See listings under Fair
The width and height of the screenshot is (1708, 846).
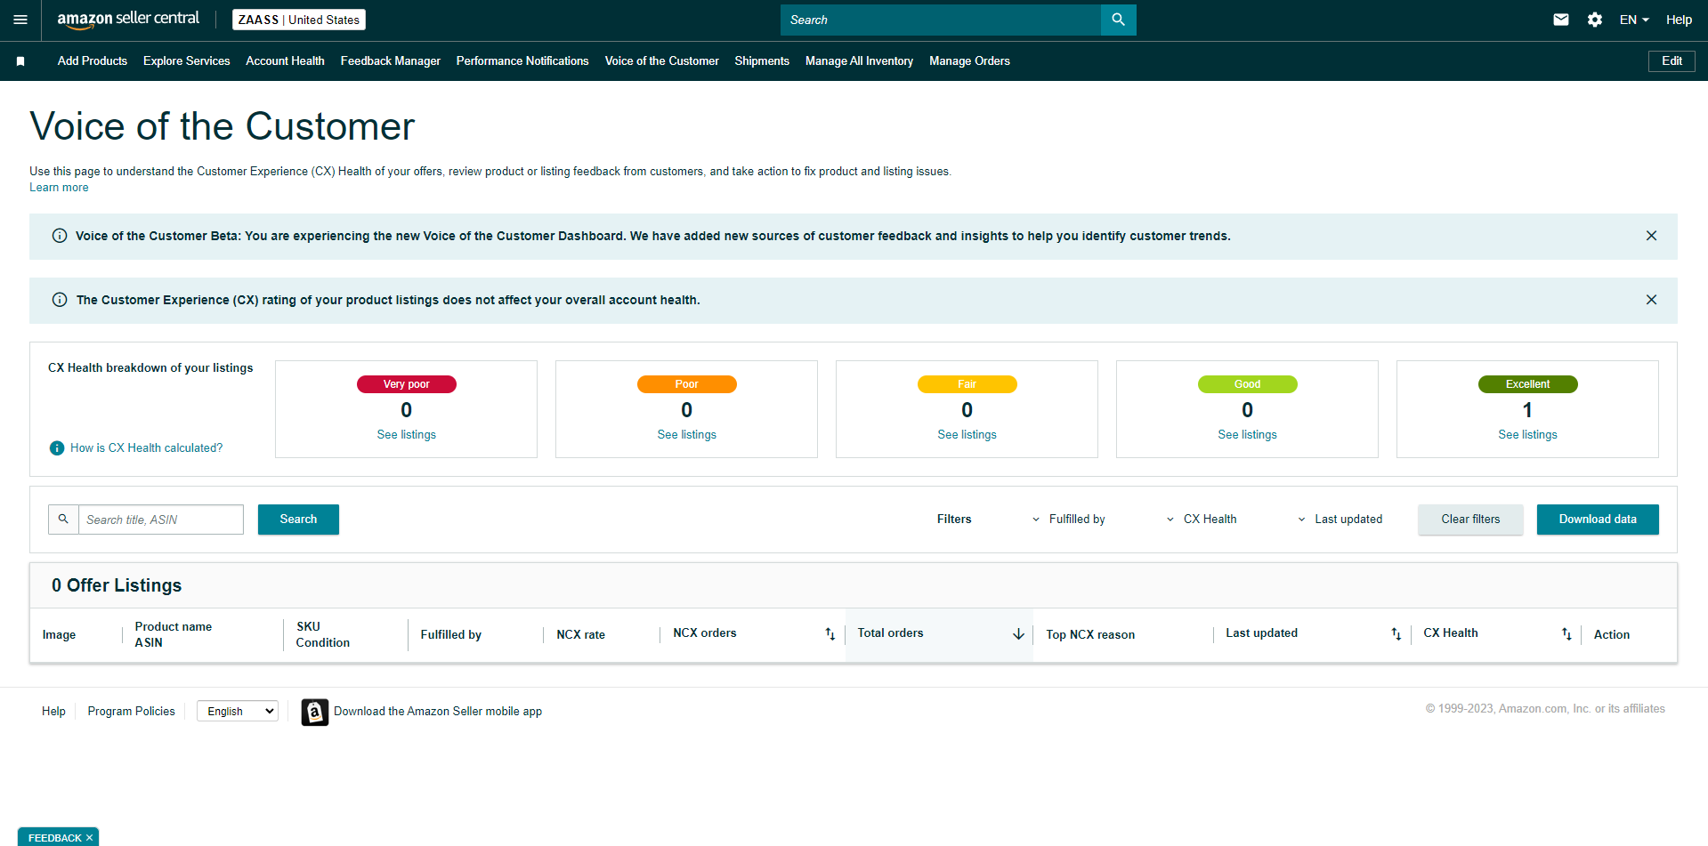pyautogui.click(x=967, y=435)
